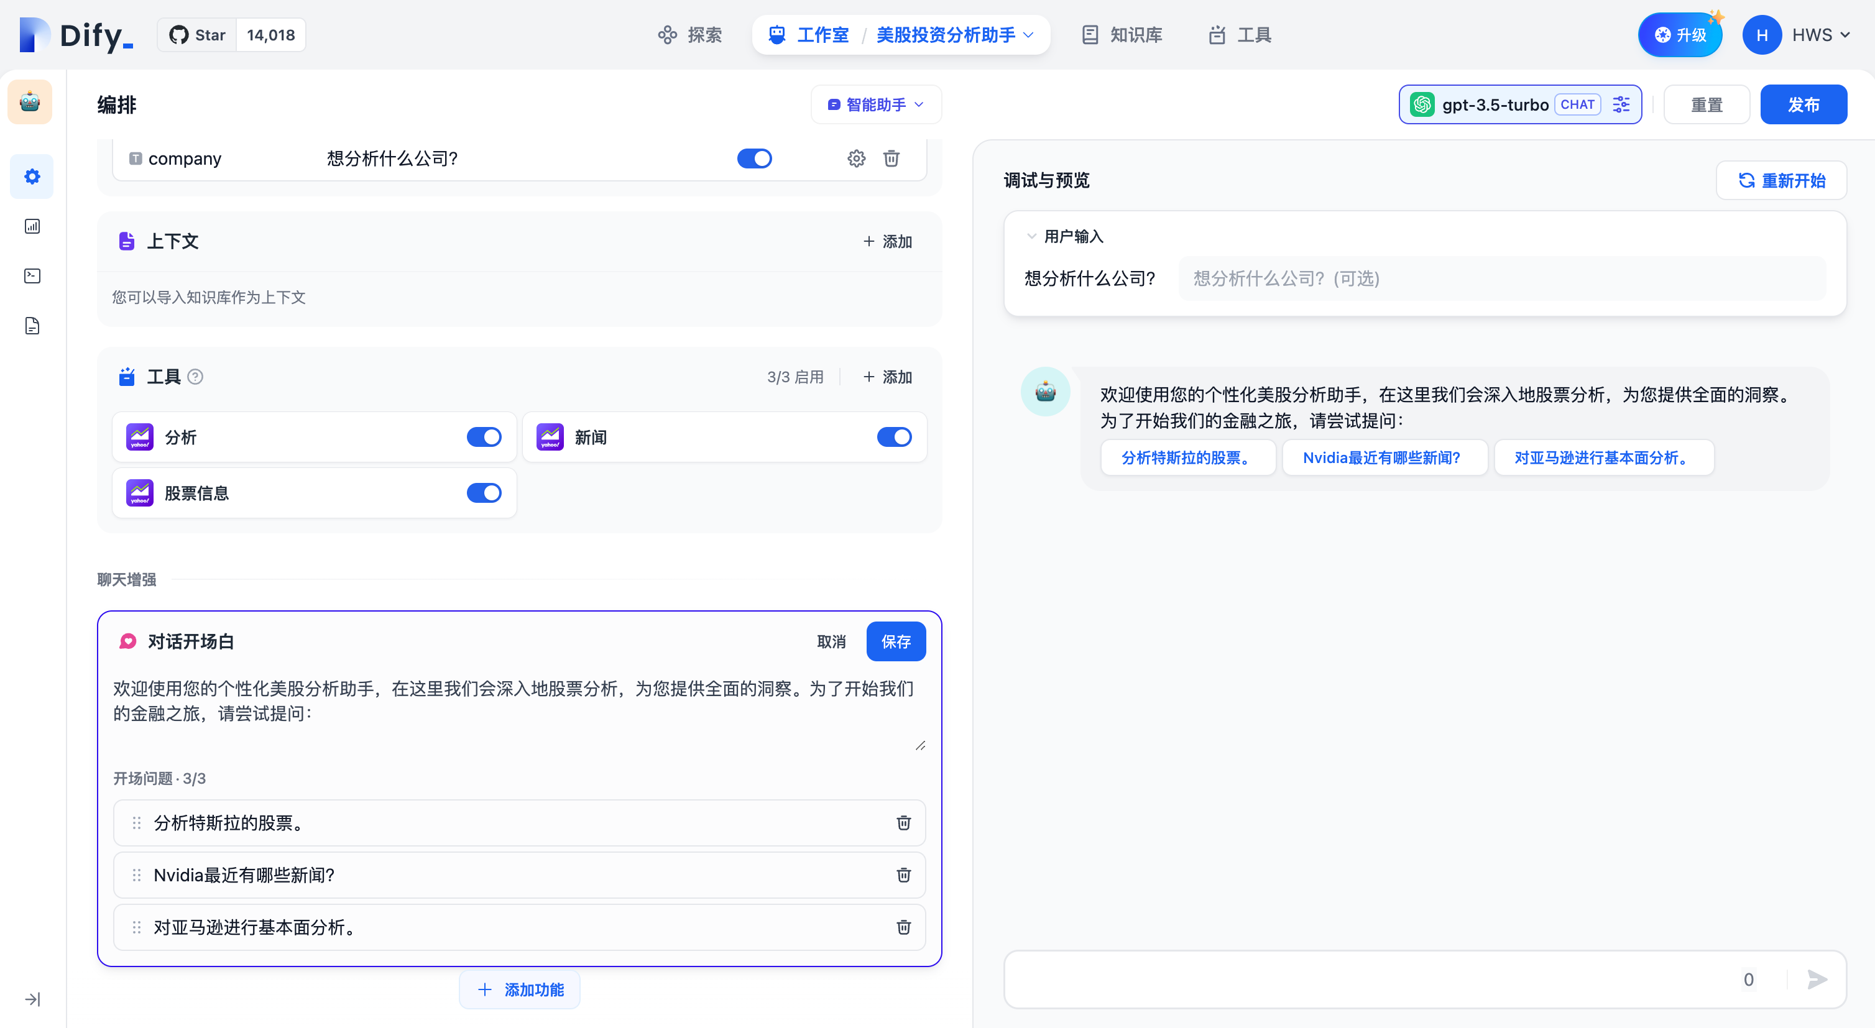This screenshot has width=1875, height=1028.
Task: Click the settings gear next to company variable
Action: 856,158
